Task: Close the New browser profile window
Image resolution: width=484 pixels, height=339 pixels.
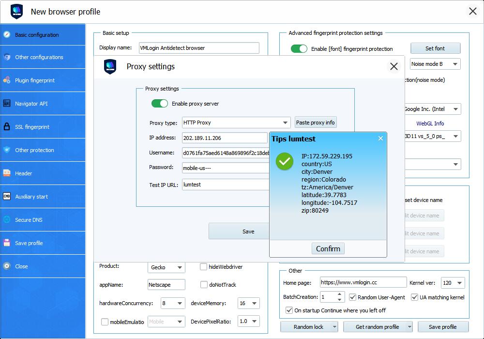Action: pyautogui.click(x=472, y=12)
